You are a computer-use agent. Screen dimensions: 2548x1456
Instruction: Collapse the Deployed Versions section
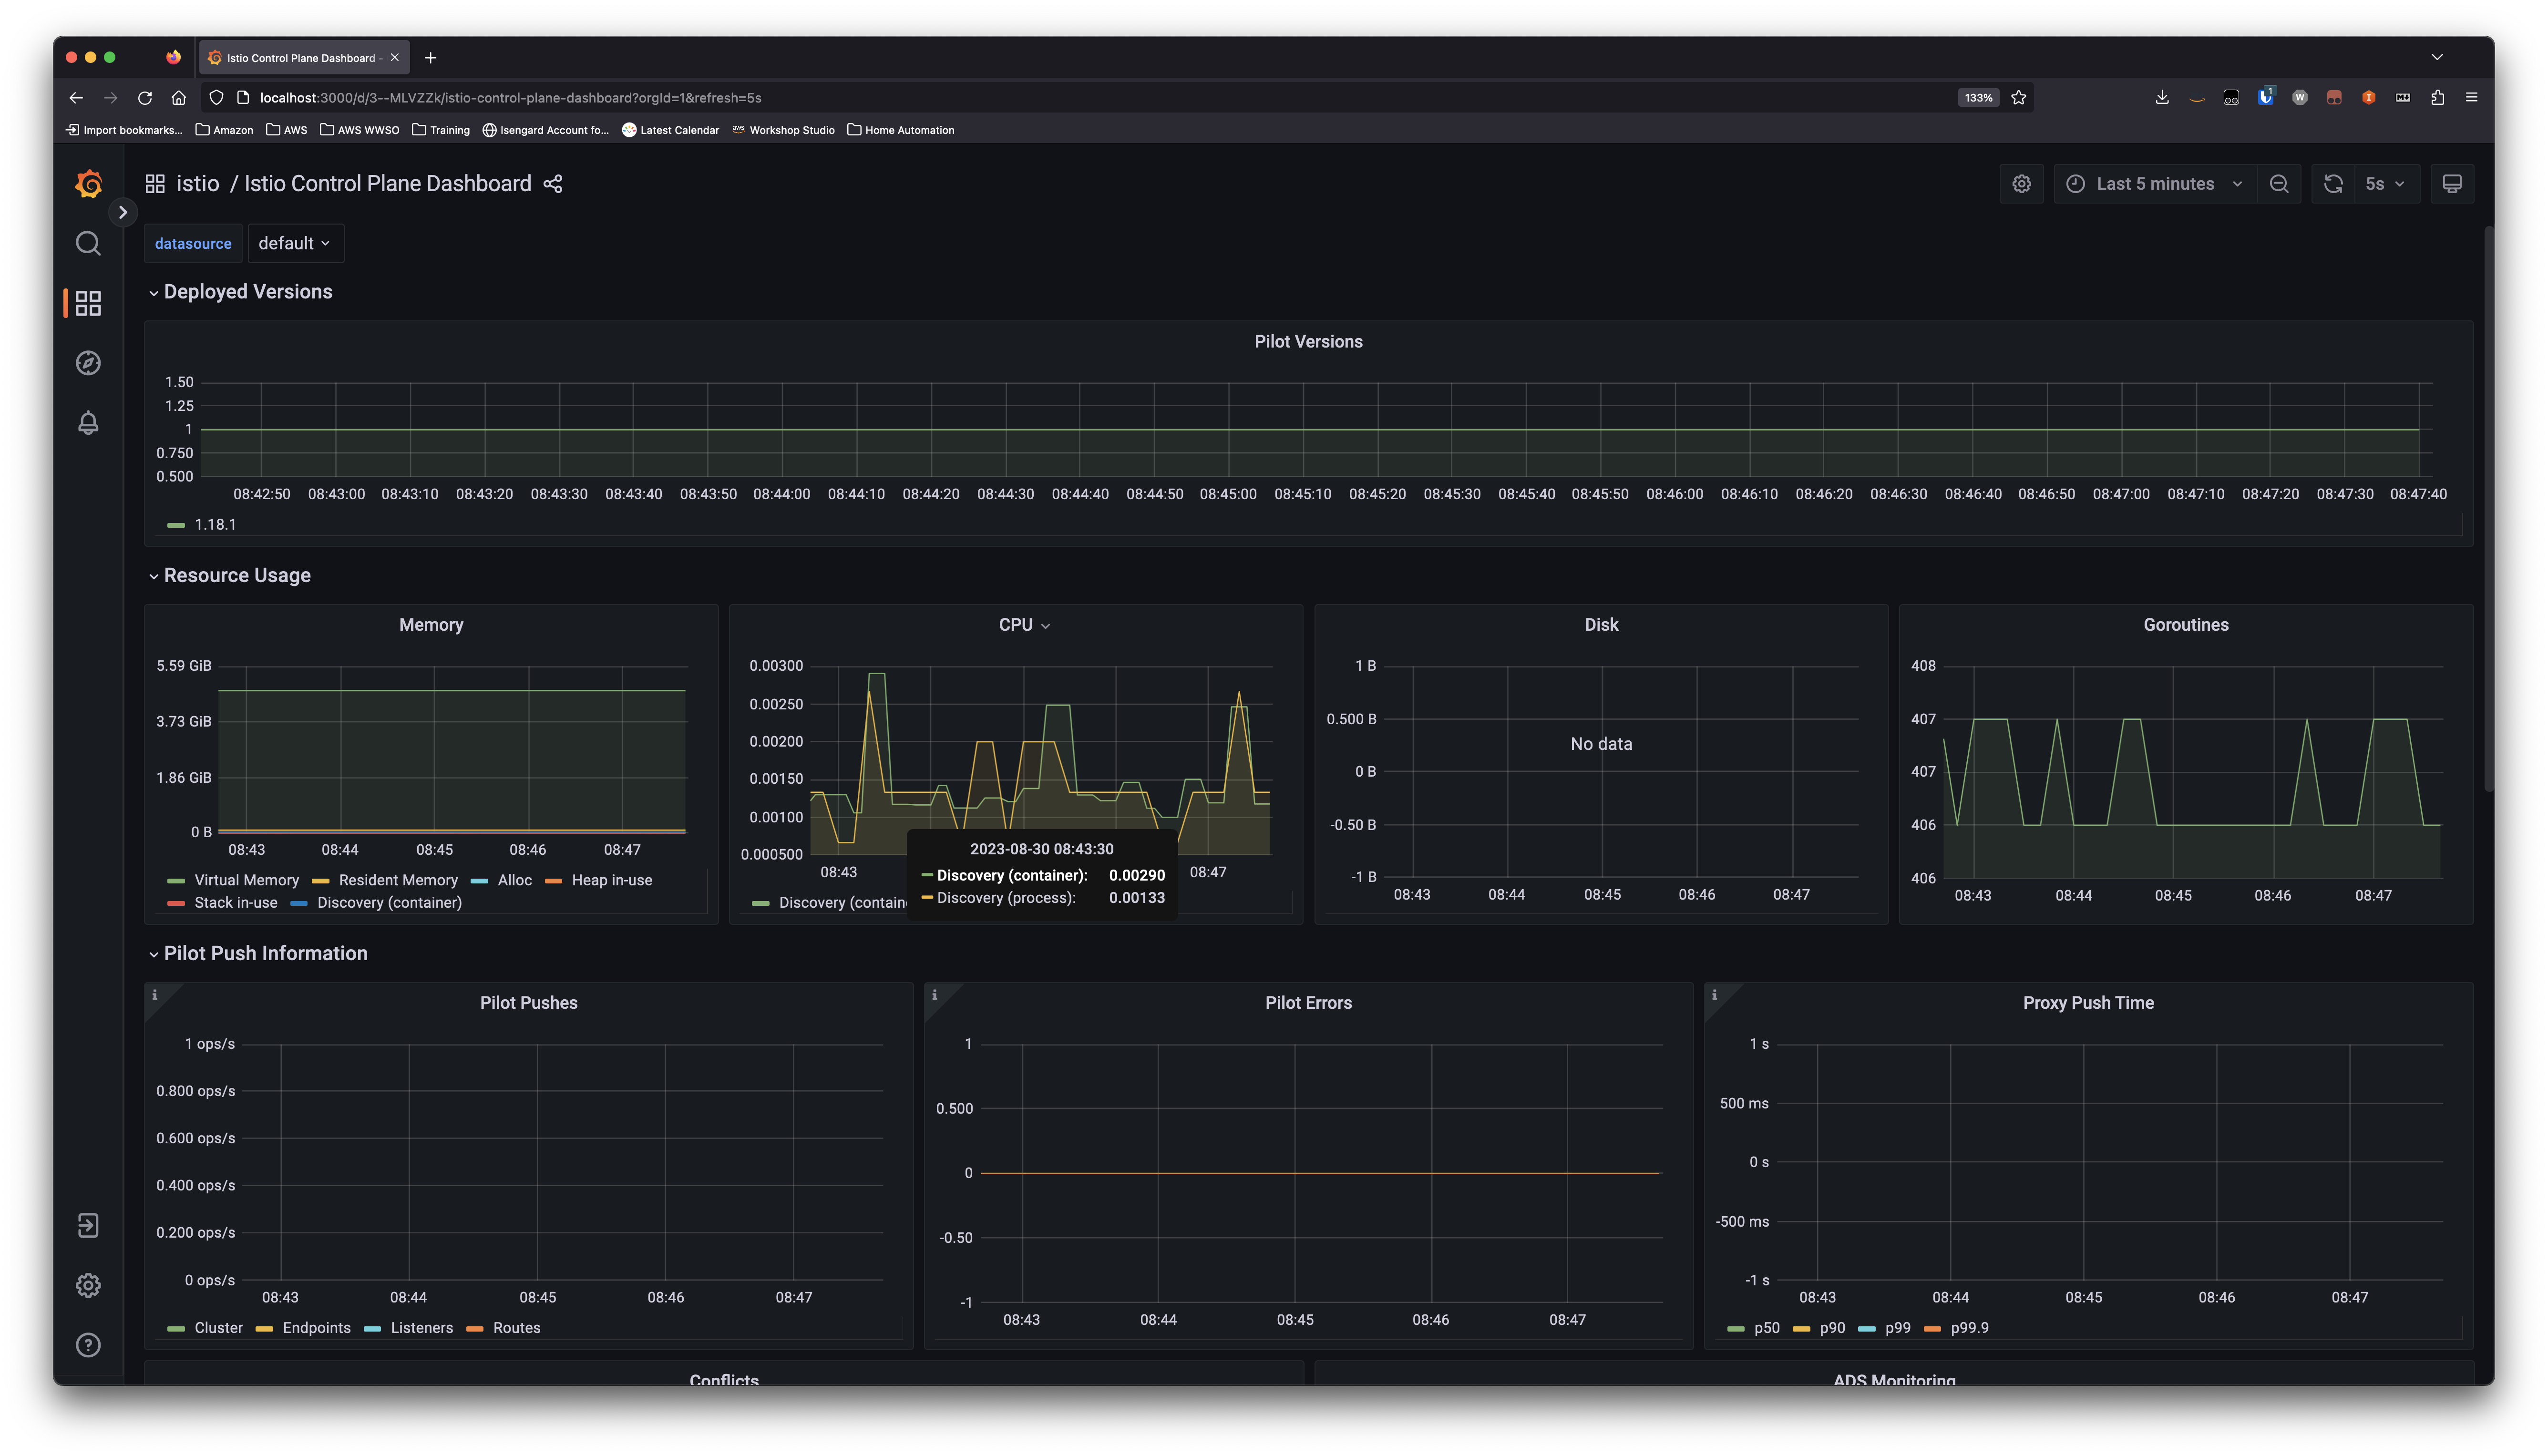[155, 291]
